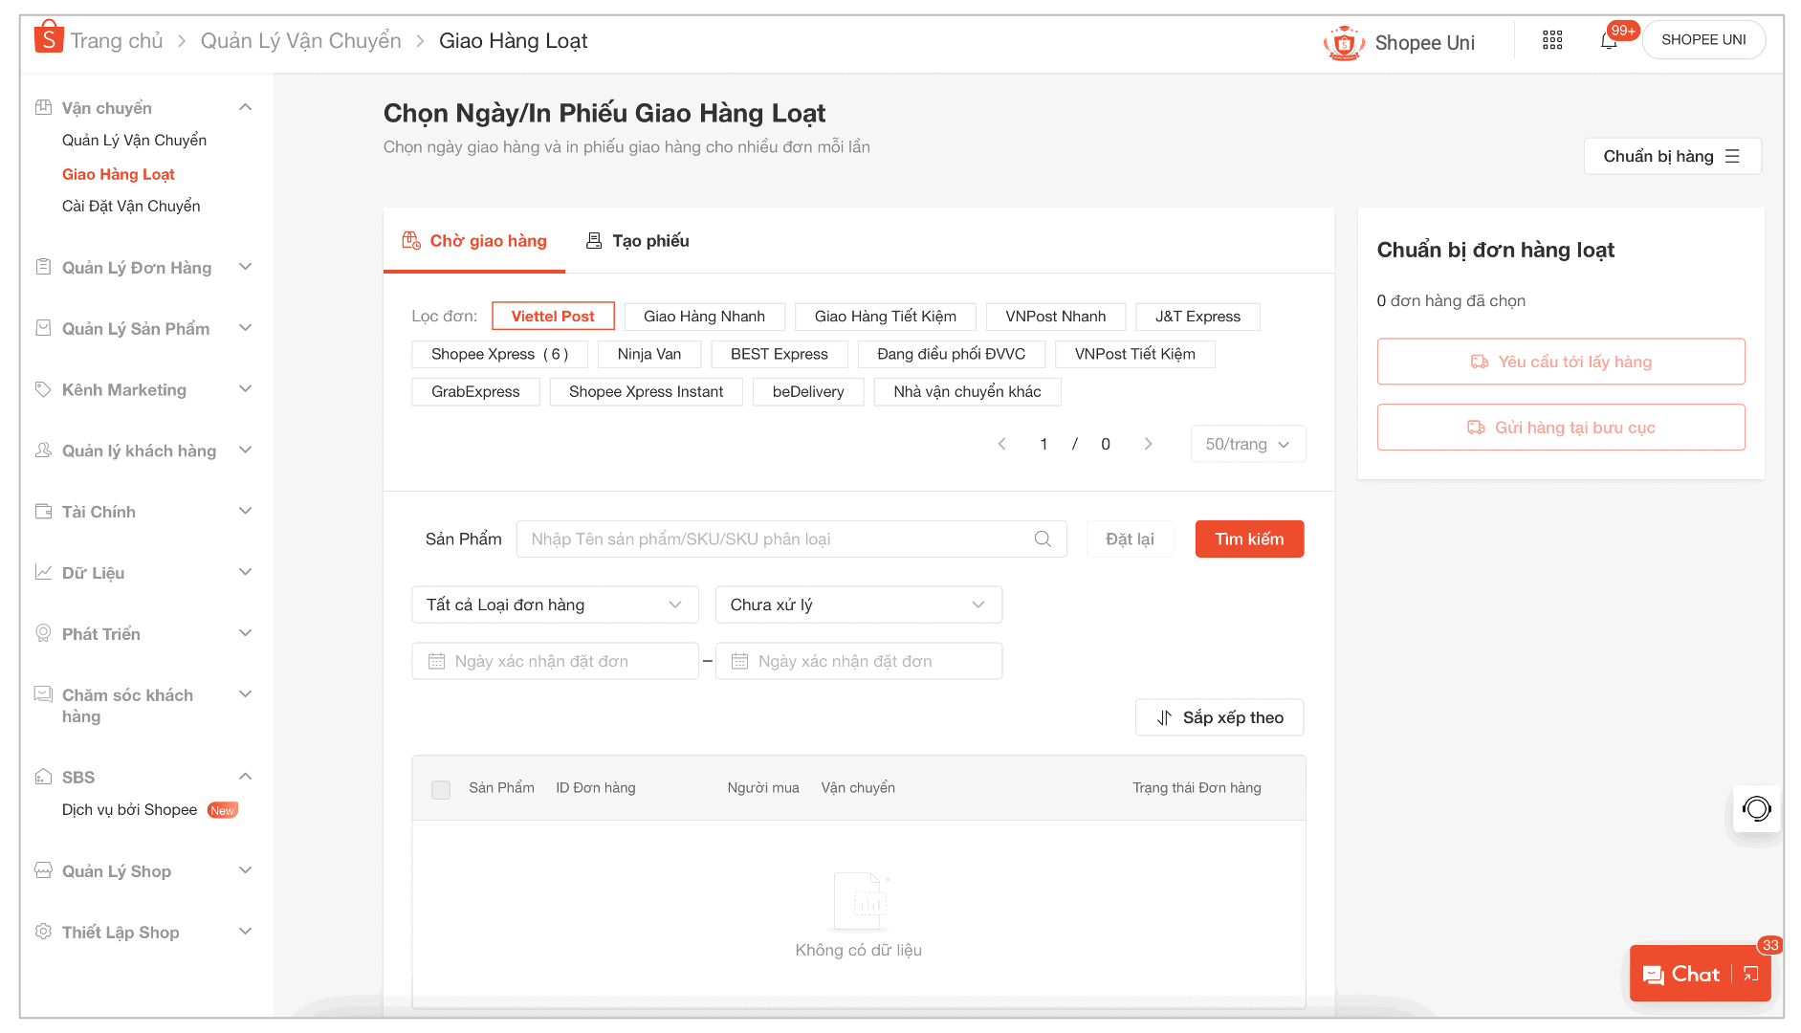This screenshot has height=1033, width=1801.
Task: Click the calendar icon in the first date field
Action: tap(438, 660)
